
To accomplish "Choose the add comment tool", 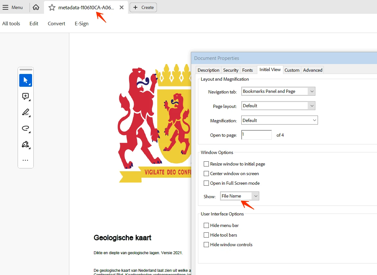I will point(25,96).
